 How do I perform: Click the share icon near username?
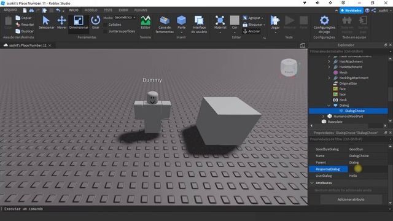[373, 10]
